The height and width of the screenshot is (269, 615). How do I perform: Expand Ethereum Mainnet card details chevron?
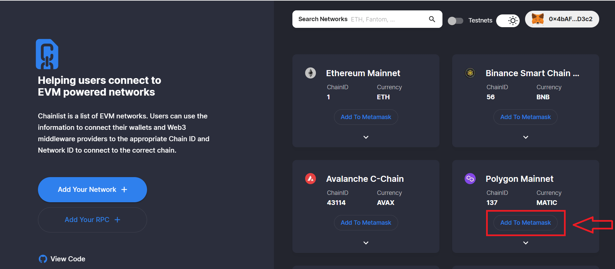pyautogui.click(x=366, y=137)
